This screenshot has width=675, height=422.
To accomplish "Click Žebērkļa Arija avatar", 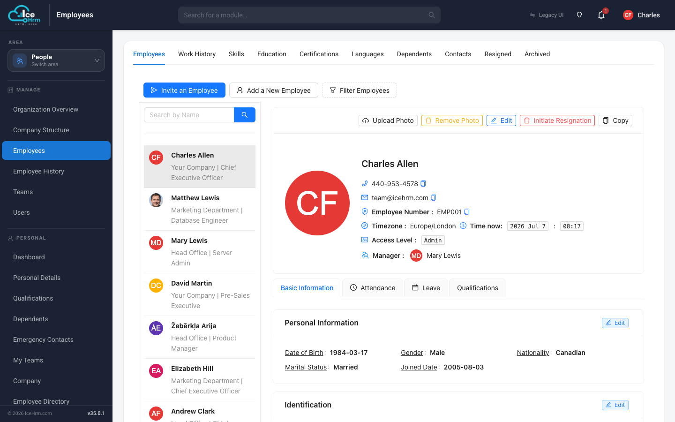I will [156, 328].
